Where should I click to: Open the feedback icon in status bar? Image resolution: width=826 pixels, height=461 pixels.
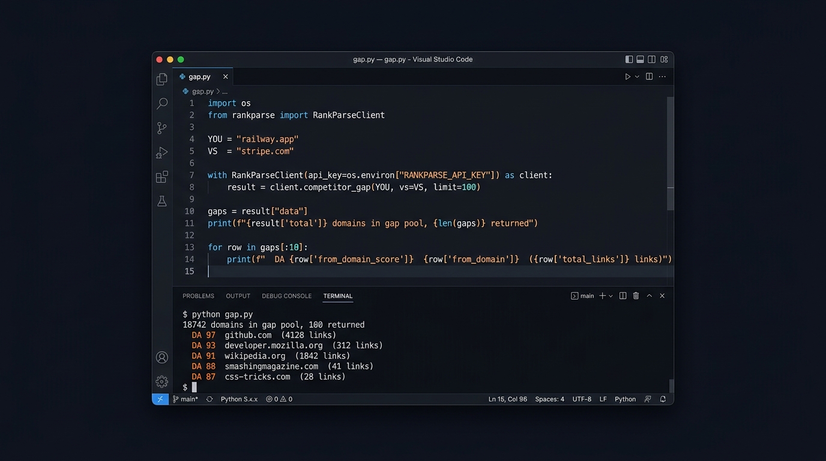coord(648,399)
